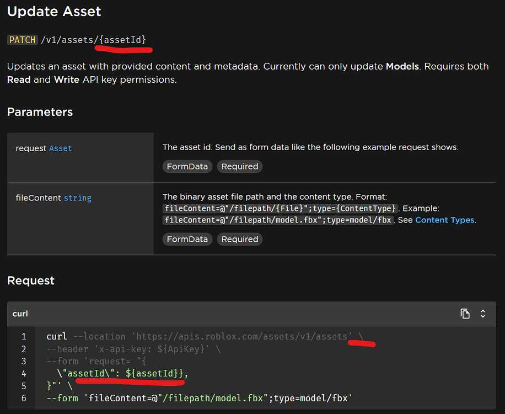
Task: Open the Content Types link
Action: [x=444, y=220]
